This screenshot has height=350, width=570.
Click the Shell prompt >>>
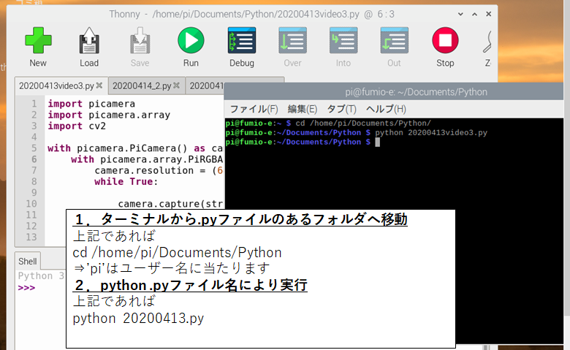(x=26, y=288)
